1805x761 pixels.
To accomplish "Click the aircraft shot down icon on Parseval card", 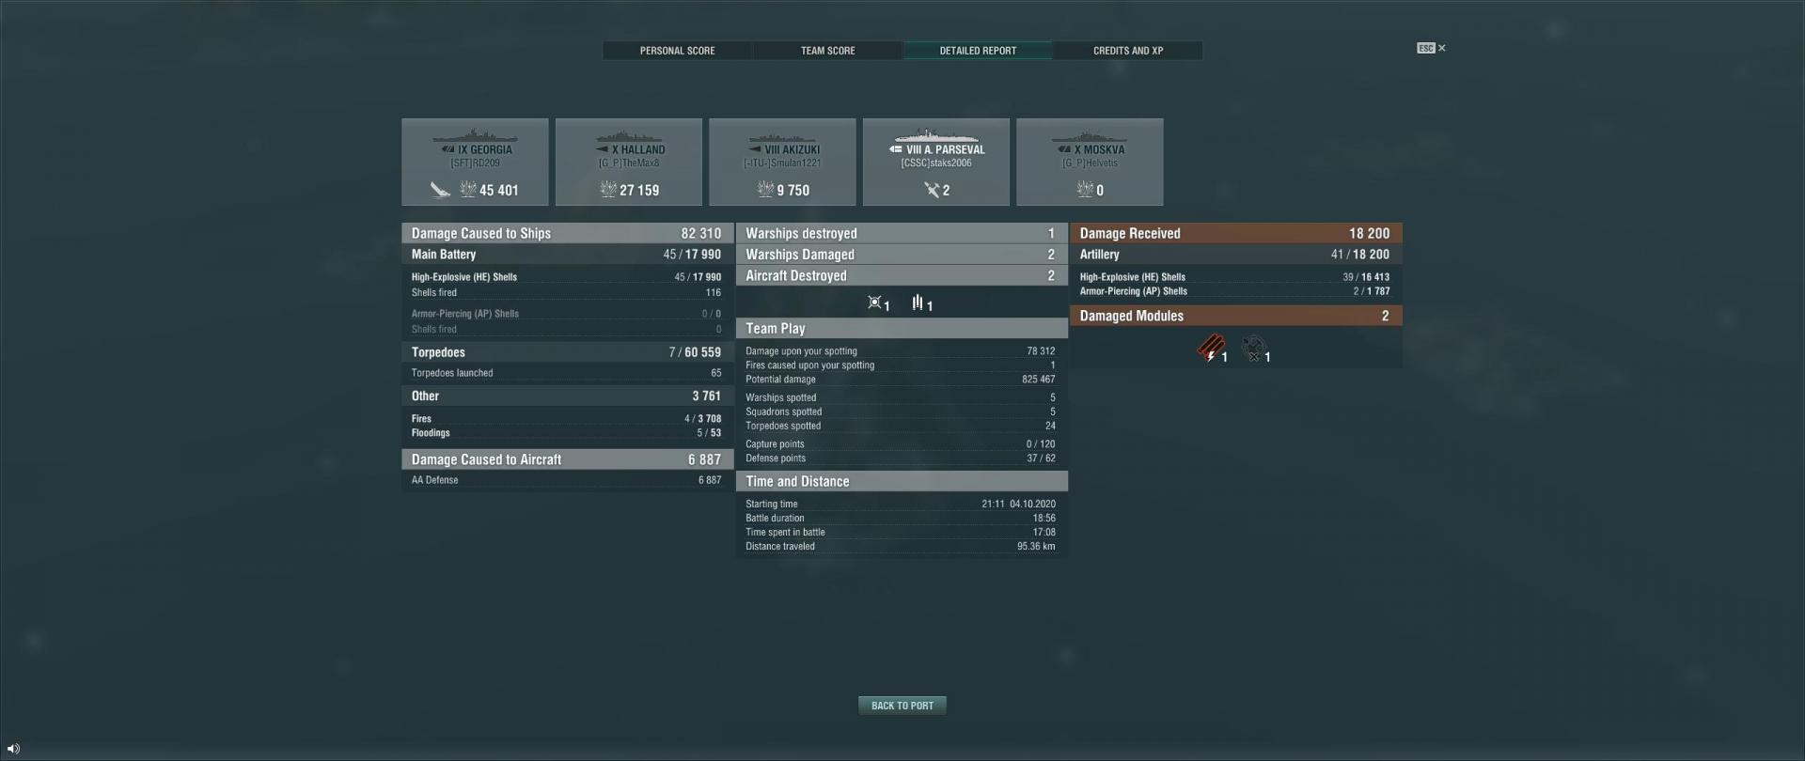I will (932, 190).
